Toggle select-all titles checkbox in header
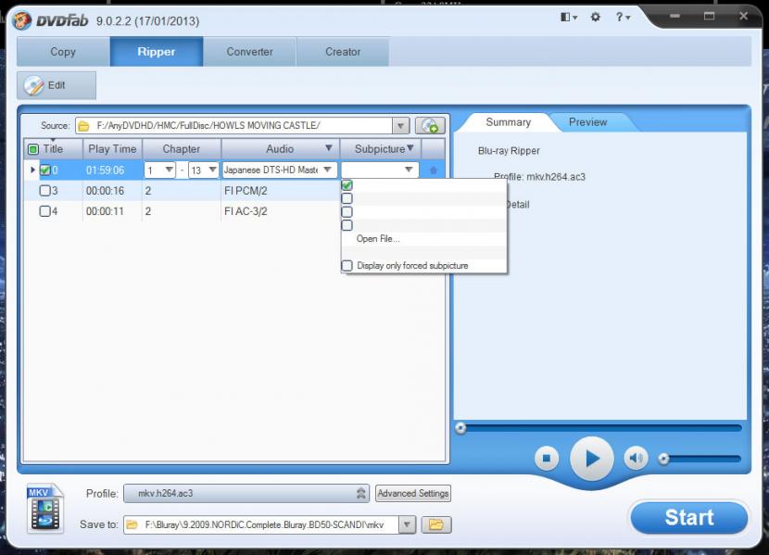 coord(33,149)
